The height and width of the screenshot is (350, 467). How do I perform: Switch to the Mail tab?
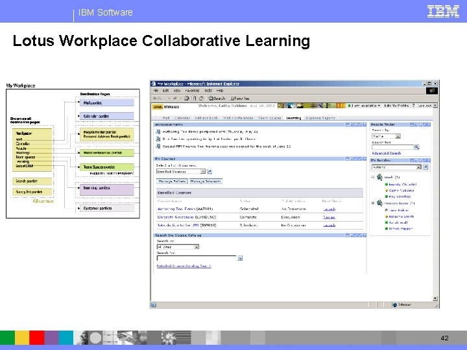point(166,118)
